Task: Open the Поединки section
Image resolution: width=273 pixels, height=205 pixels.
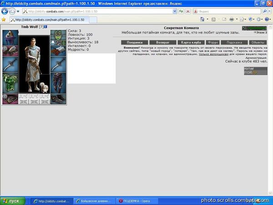Action: tap(135, 42)
